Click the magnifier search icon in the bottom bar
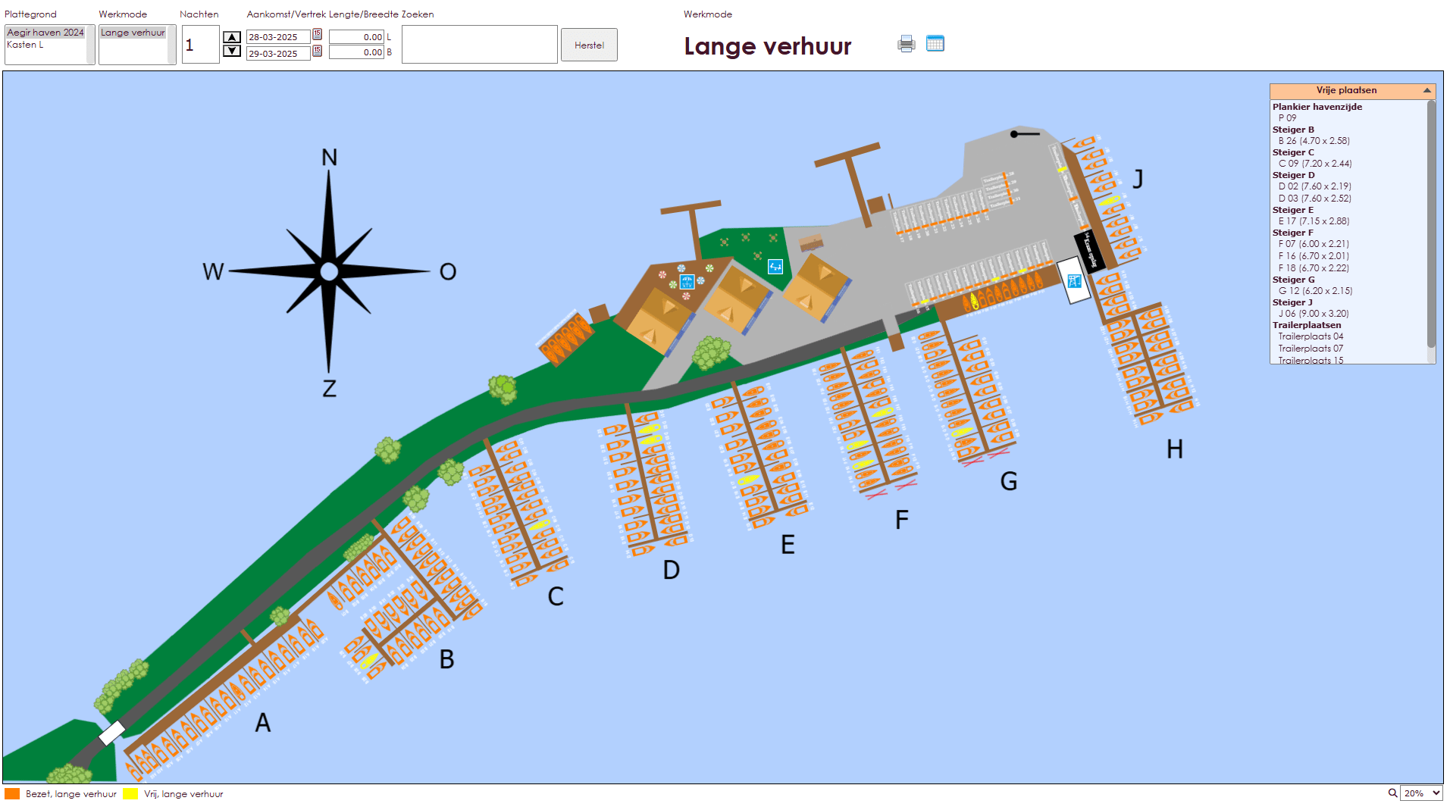 tap(1393, 793)
